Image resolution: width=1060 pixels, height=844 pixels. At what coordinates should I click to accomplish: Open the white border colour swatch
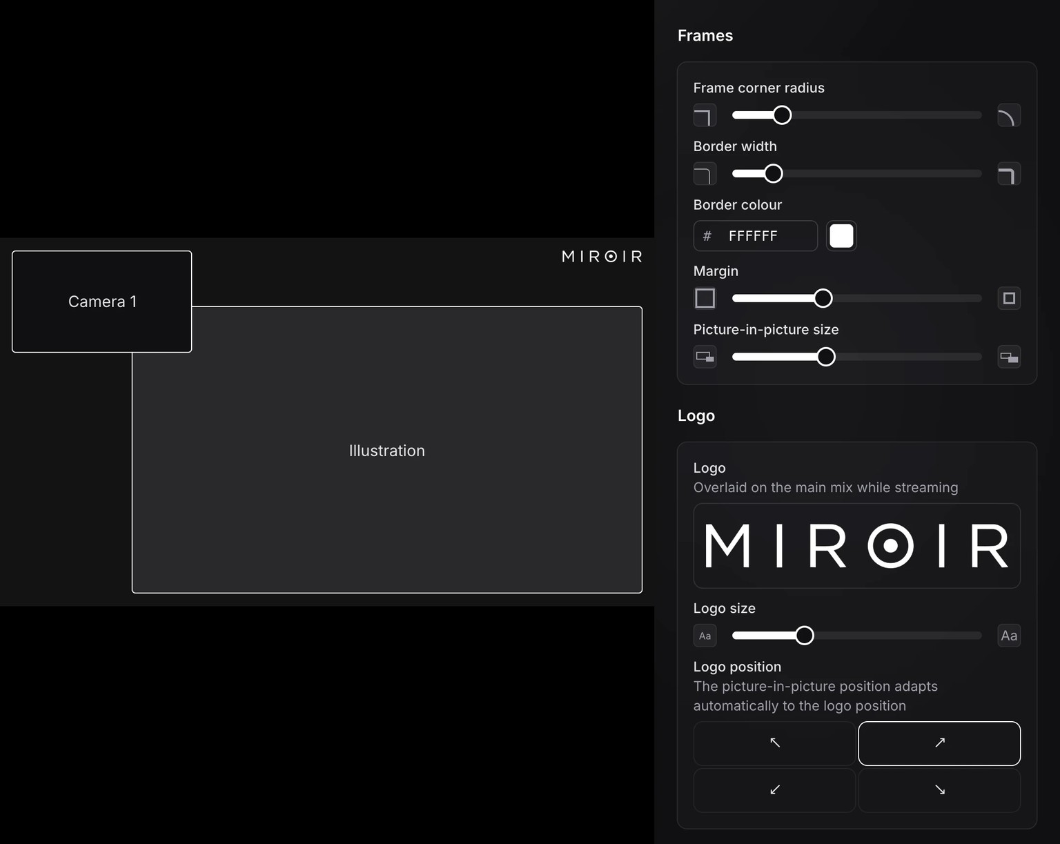point(841,236)
